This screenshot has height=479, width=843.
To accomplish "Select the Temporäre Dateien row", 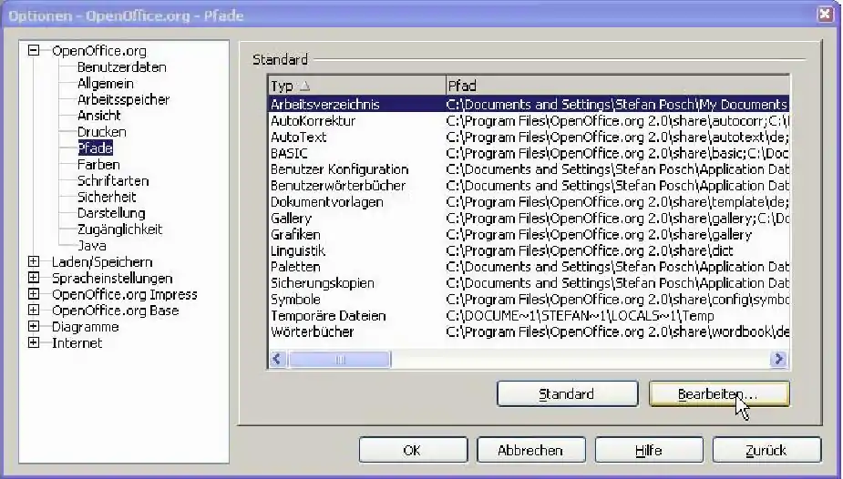I will 529,315.
